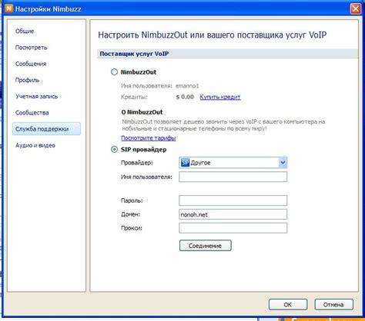Expand the Провайдер dropdown arrow
Image resolution: width=365 pixels, height=321 pixels.
(x=283, y=163)
